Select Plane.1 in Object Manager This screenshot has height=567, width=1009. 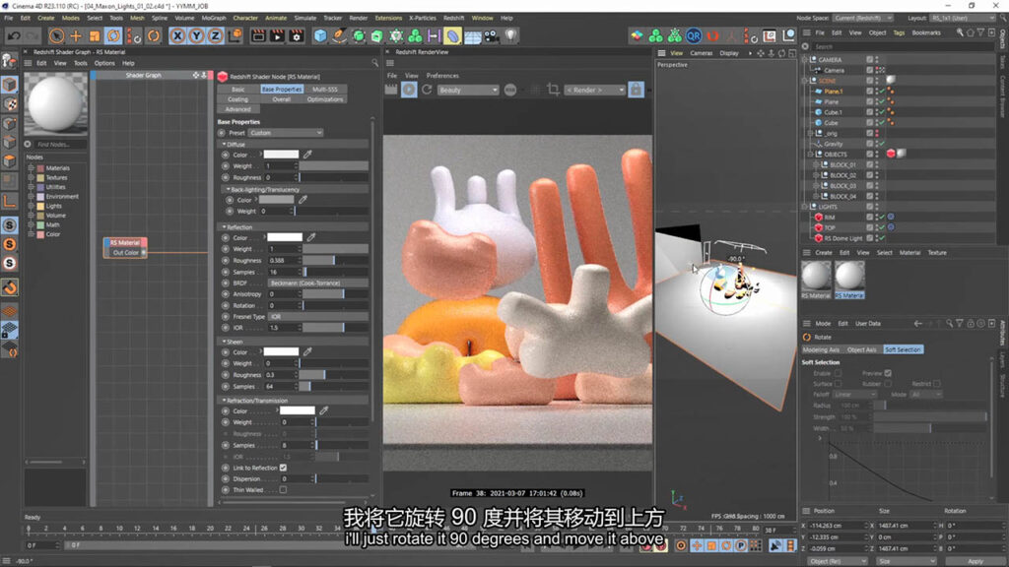coord(834,92)
